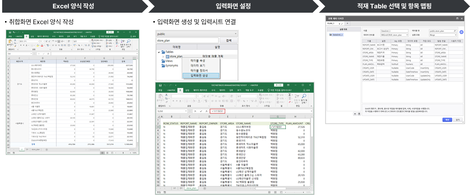Open 실행 유형 Merge dropdown
The image size is (470, 195).
(443, 35)
